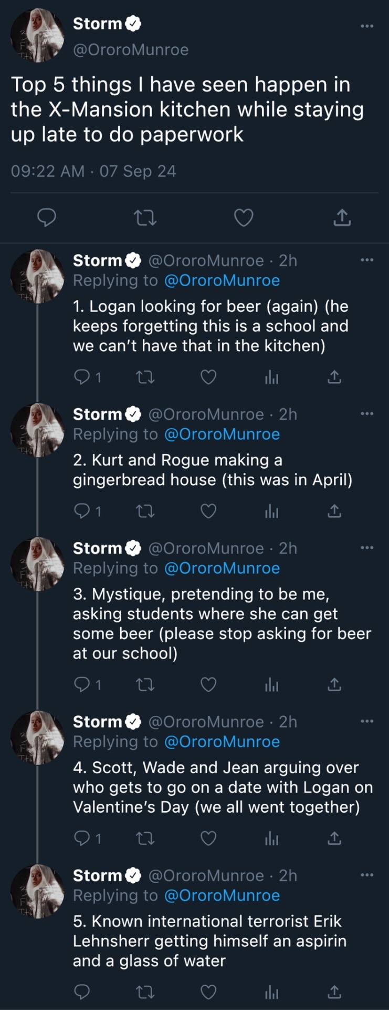Open Storm's profile picture on the Mystique reply
Screen dimensions: 389x1010
(x=37, y=564)
